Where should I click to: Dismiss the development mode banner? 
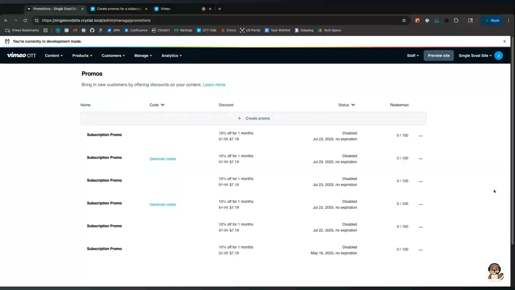click(x=505, y=41)
